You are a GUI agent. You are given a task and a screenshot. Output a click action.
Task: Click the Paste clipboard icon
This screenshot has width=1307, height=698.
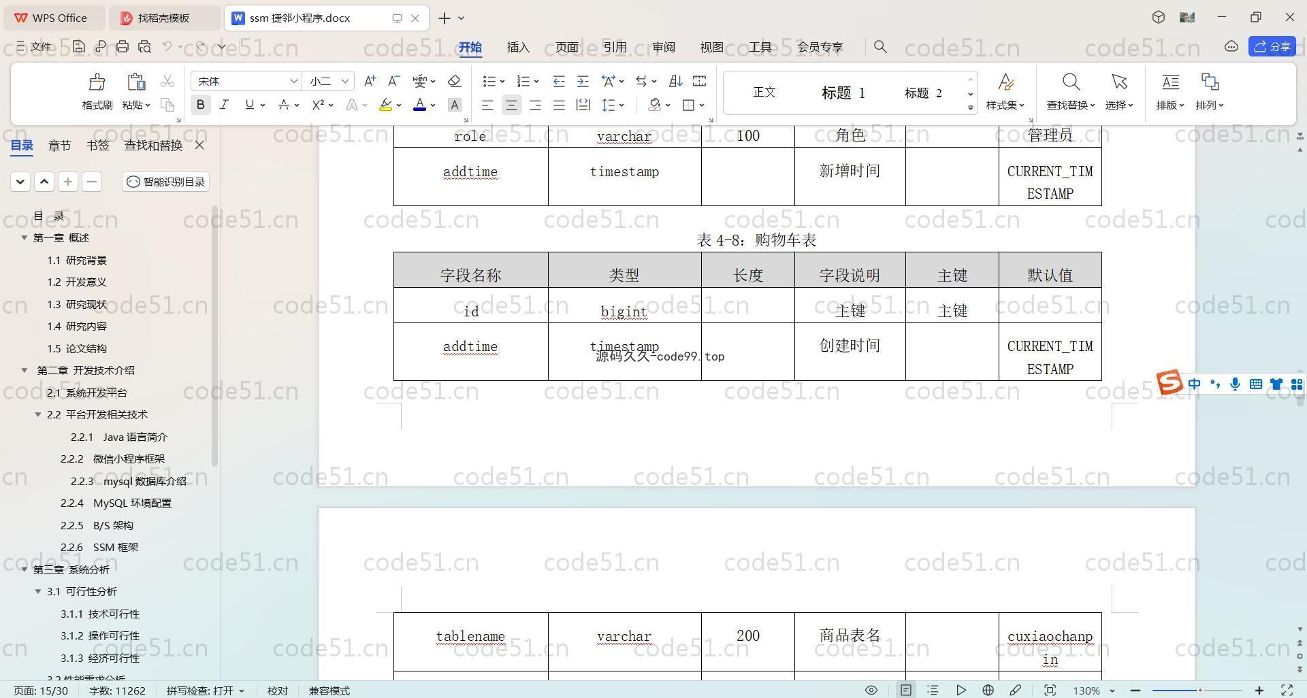[x=136, y=82]
